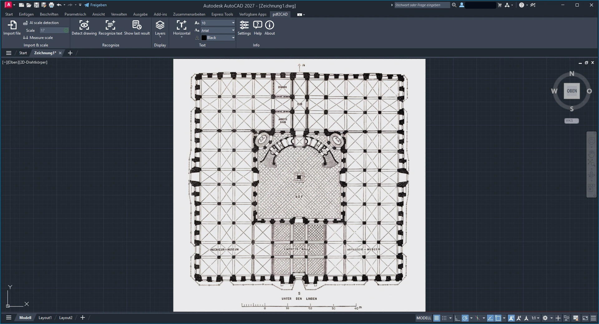
Task: Open the Express Tools ribbon tab
Action: 222,14
